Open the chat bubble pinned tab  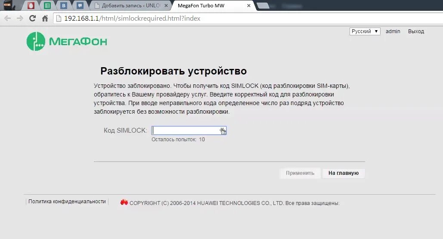80,5
